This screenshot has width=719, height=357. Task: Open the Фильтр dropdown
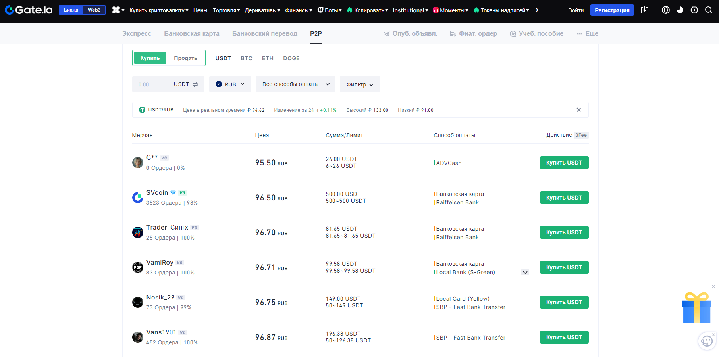pos(360,84)
